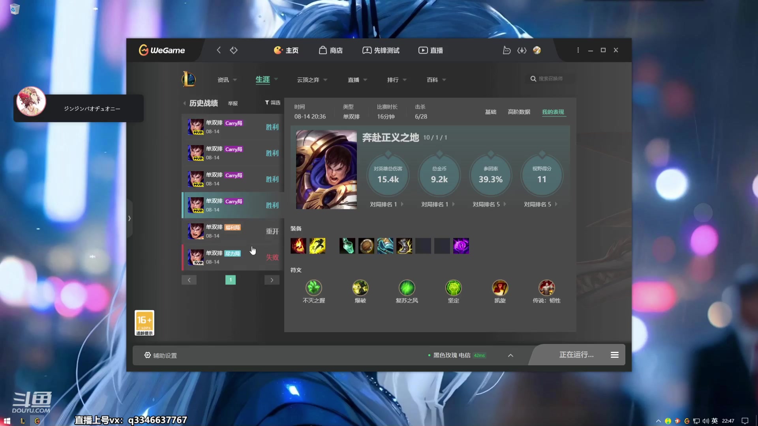Click the 举报 report link

point(233,103)
